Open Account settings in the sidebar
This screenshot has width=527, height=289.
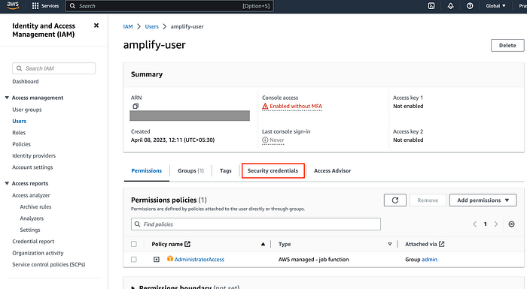click(x=32, y=167)
